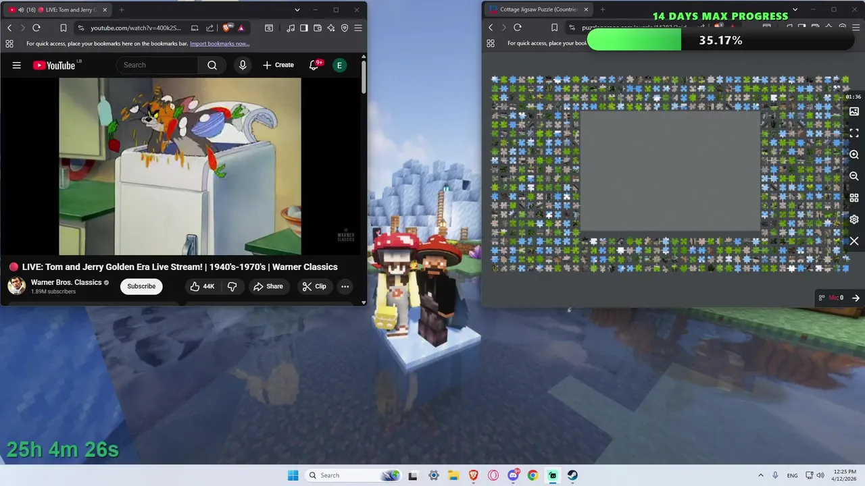The width and height of the screenshot is (865, 486).
Task: Open the 12:25 PM clock in taskbar
Action: (x=844, y=475)
